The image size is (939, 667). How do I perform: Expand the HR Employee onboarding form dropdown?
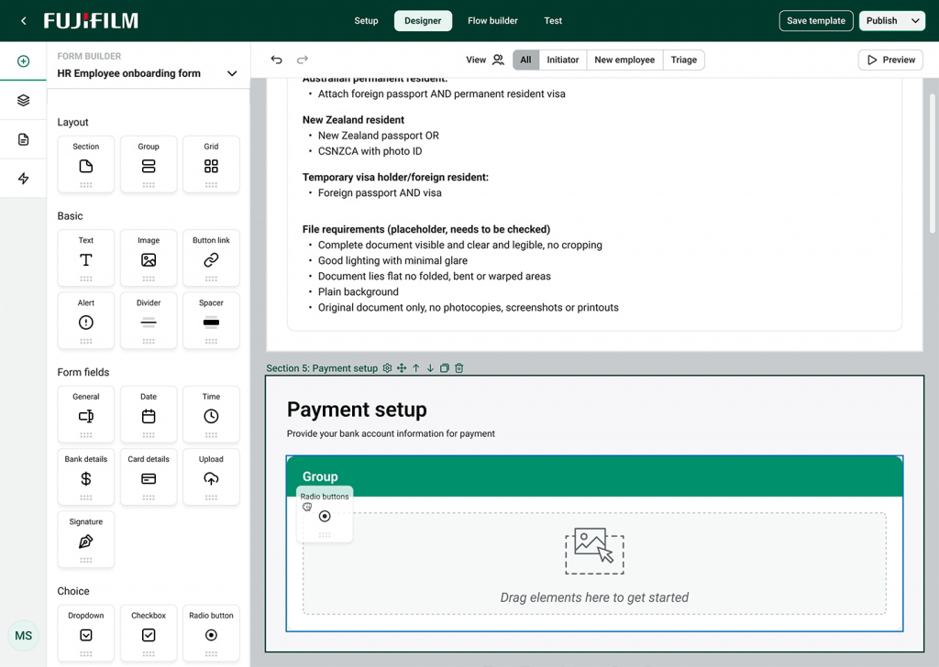pos(232,73)
